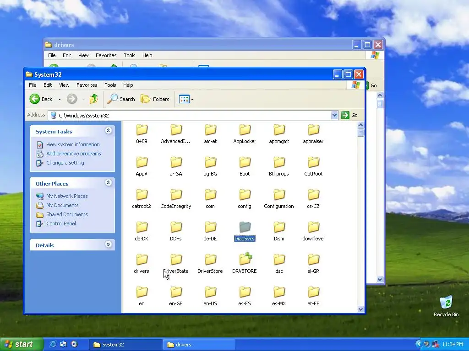Select the en-US folder icon
This screenshot has width=469, height=351.
pyautogui.click(x=210, y=292)
